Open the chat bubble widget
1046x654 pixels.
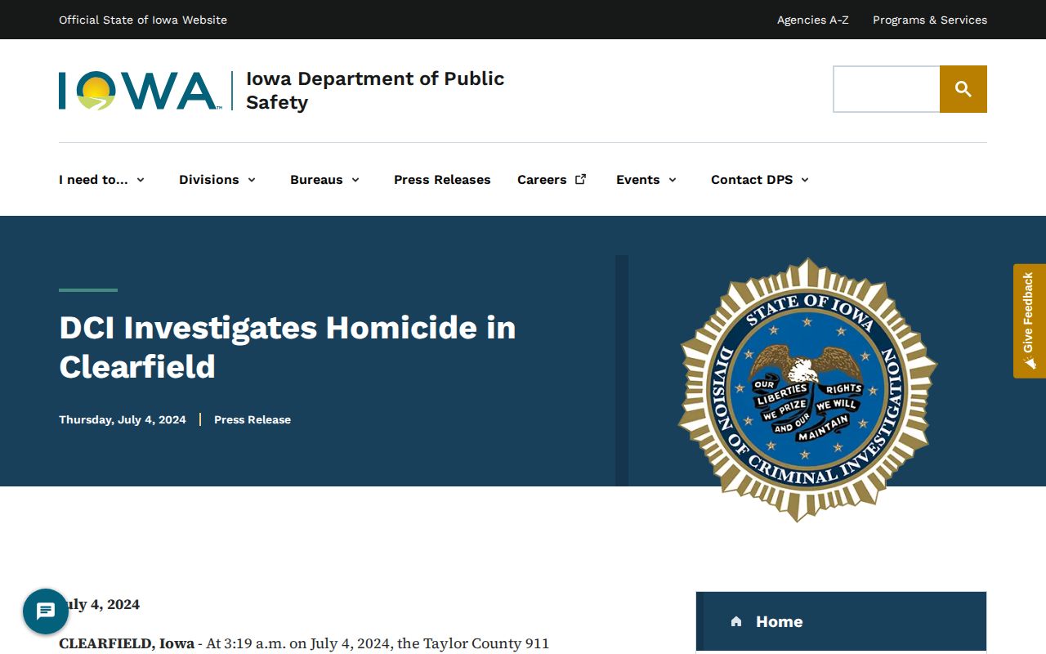(x=46, y=611)
